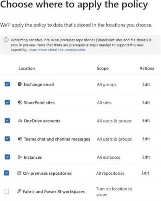
Task: Click the Teams chat icon
Action: (x=20, y=139)
